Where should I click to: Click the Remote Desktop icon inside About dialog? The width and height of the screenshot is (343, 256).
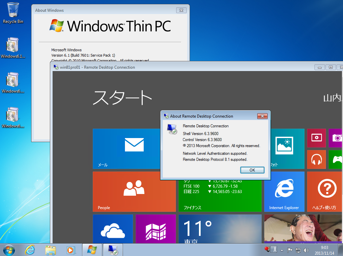pyautogui.click(x=172, y=129)
